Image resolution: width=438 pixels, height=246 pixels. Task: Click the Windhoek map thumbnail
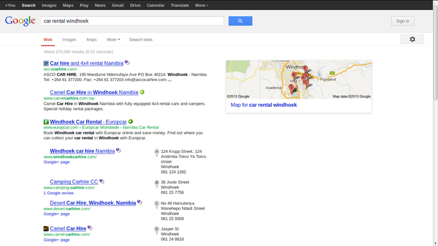point(299,80)
